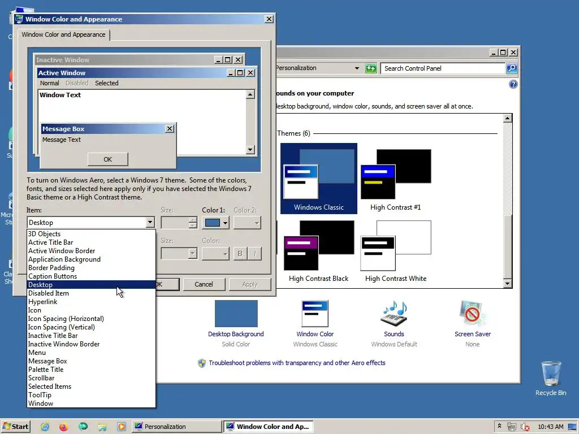Pick 'Icon' entry in the Item list
Screen dimensions: 579x434
91,310
